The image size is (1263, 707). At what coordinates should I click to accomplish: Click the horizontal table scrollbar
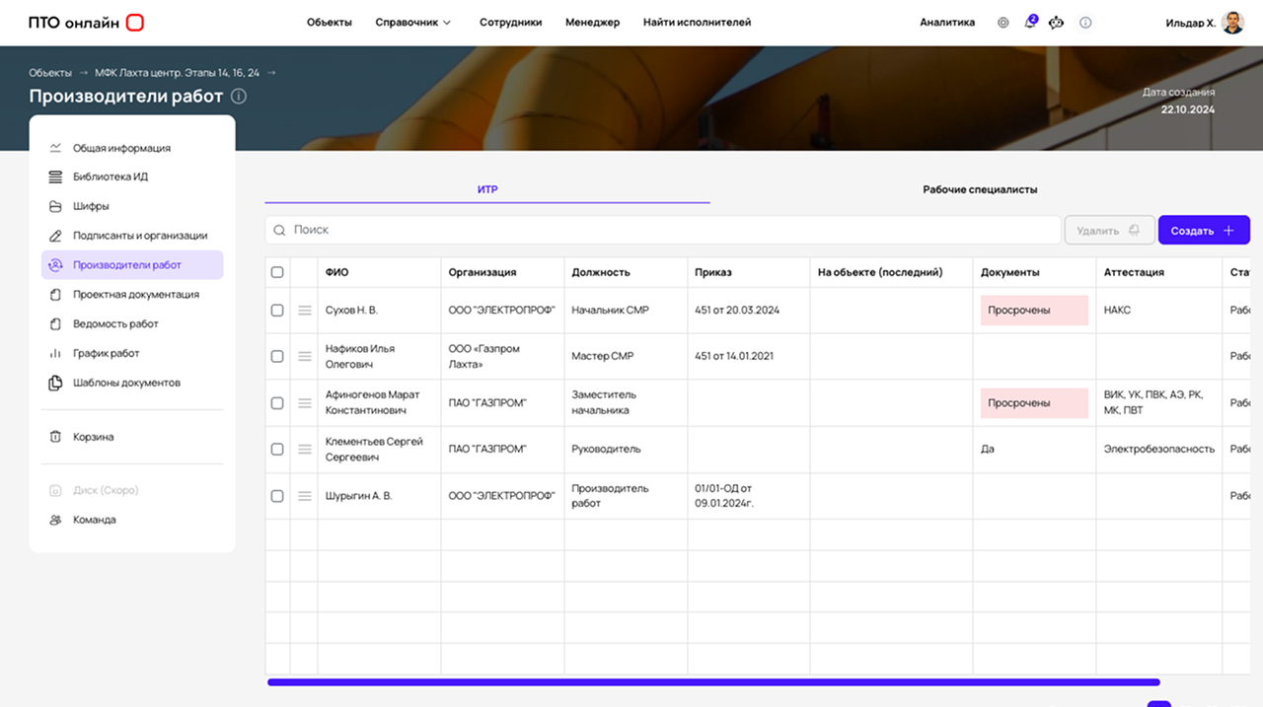712,681
